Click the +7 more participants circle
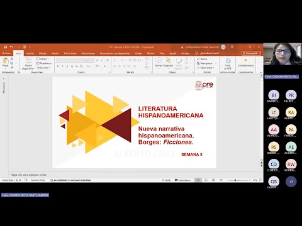 291,181
